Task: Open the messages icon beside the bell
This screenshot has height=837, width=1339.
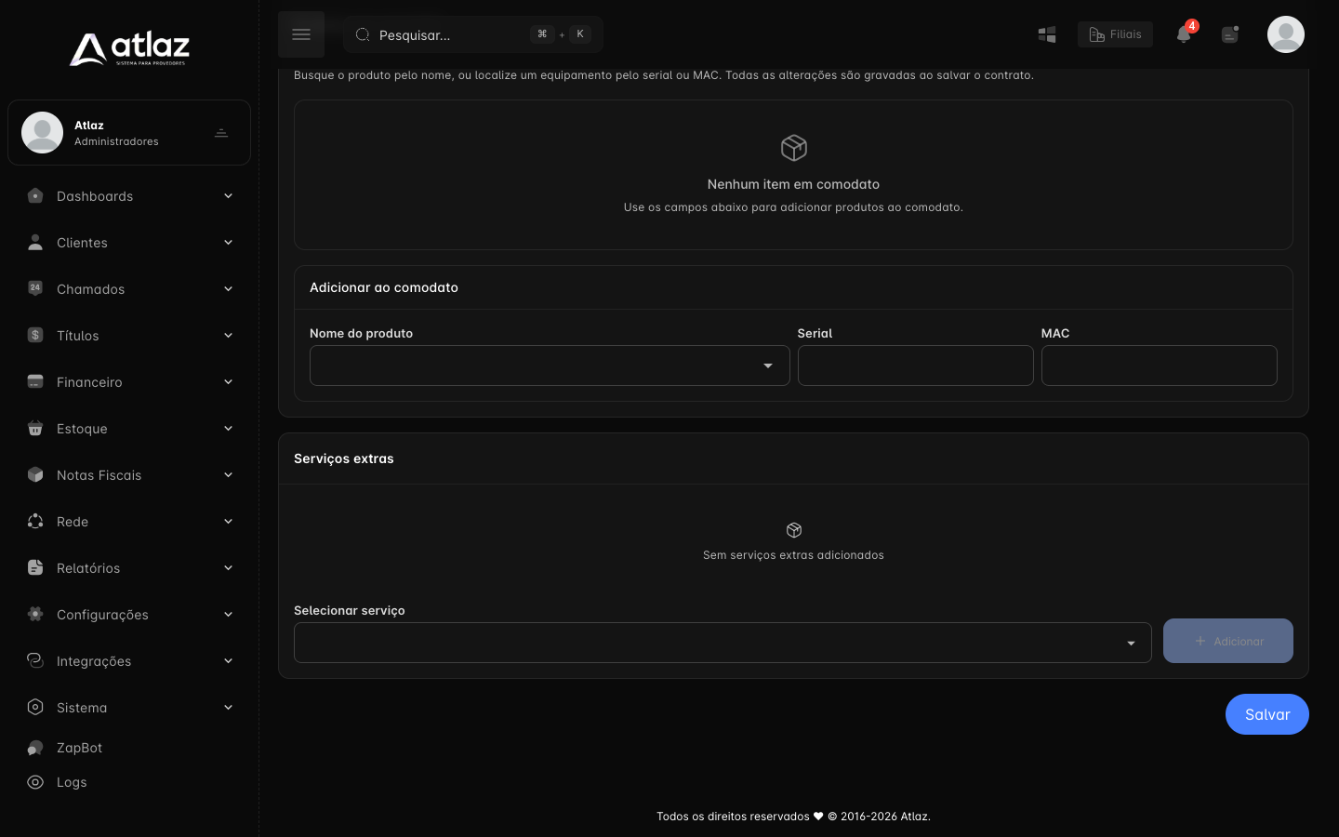Action: pos(1230,34)
